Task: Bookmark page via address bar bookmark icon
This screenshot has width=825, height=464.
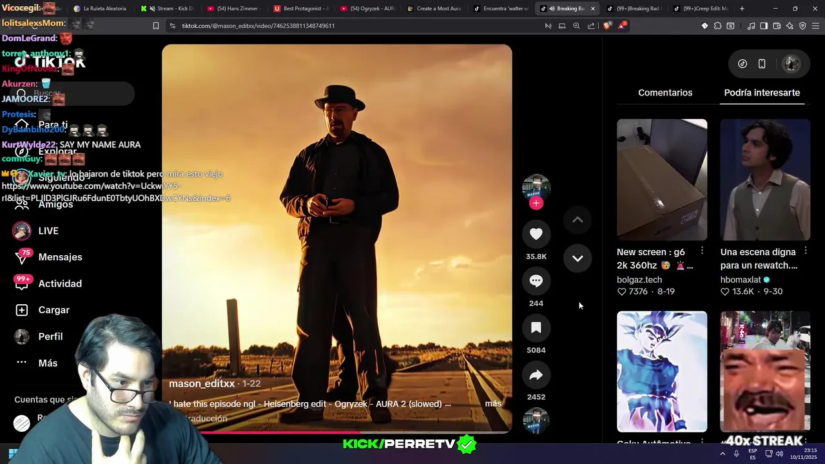Action: click(x=155, y=26)
